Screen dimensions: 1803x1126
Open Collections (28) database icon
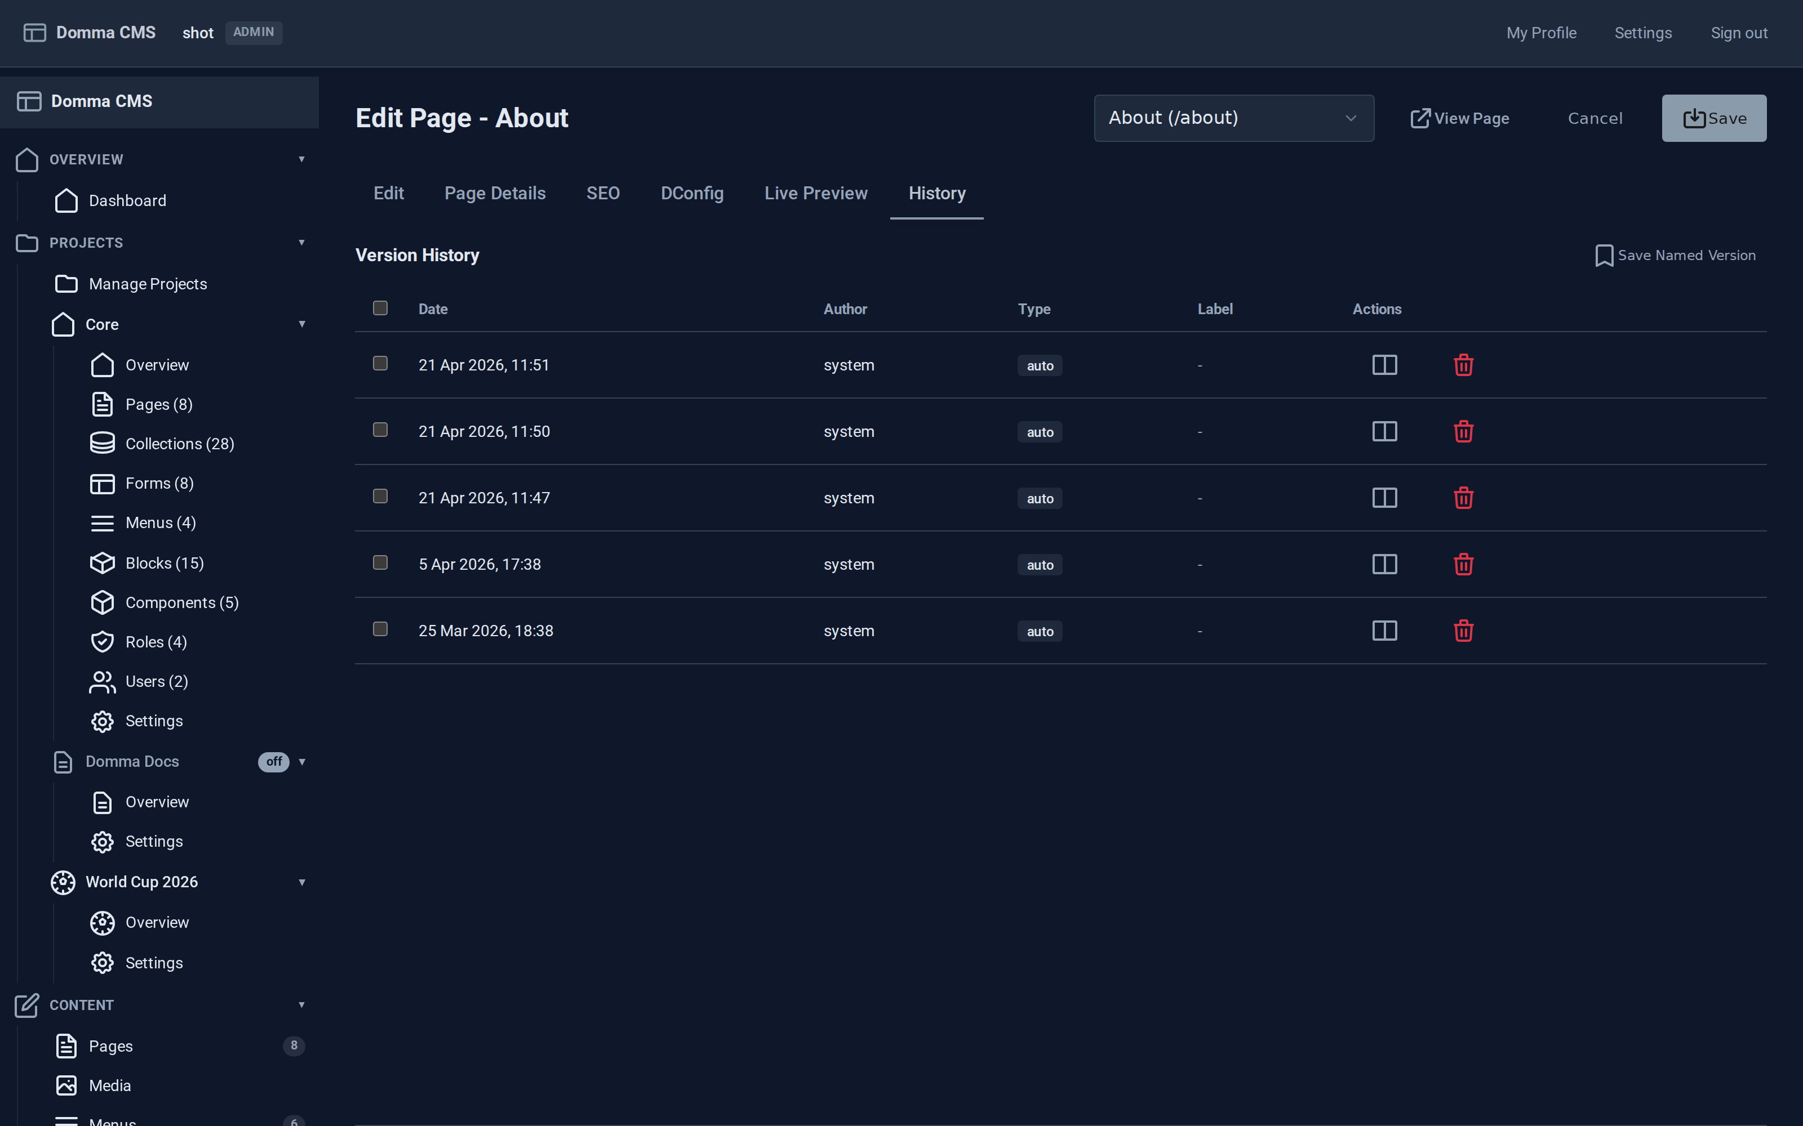102,443
